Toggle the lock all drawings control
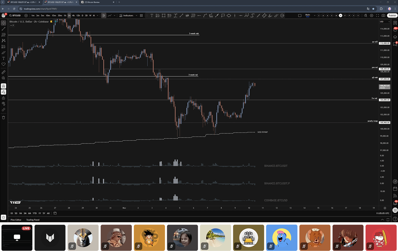The image size is (398, 251). 4,98
